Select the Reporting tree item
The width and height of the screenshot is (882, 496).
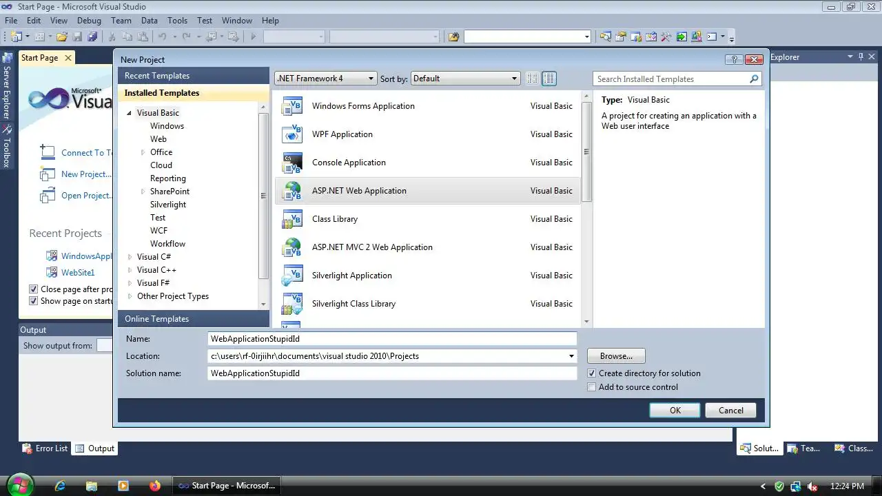[x=168, y=178]
